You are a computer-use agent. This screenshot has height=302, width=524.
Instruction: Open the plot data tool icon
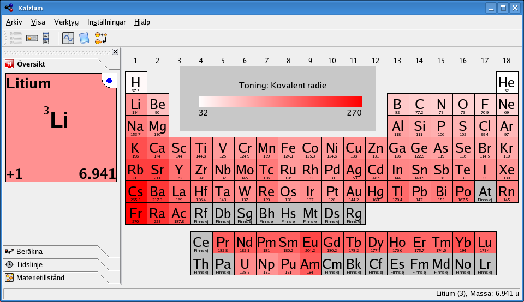(68, 38)
